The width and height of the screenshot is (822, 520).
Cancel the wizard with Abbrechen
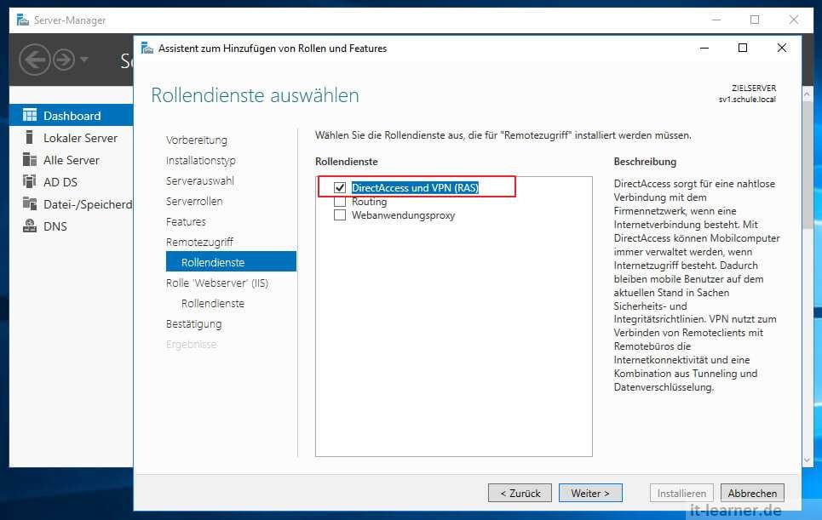[751, 493]
